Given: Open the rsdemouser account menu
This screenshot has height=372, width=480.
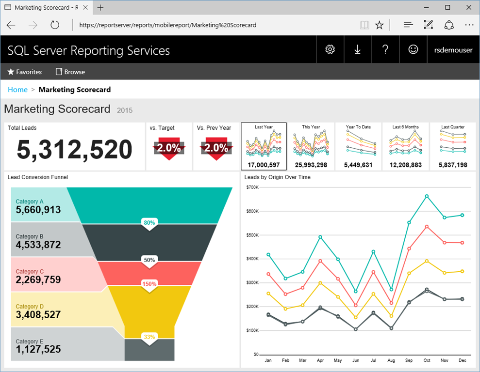Looking at the screenshot, I should point(453,49).
